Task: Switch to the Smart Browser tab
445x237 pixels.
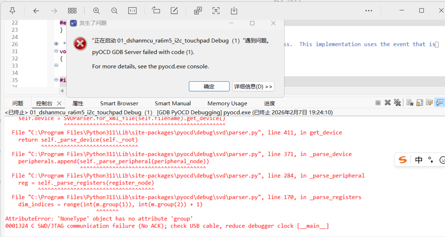Action: click(x=119, y=103)
